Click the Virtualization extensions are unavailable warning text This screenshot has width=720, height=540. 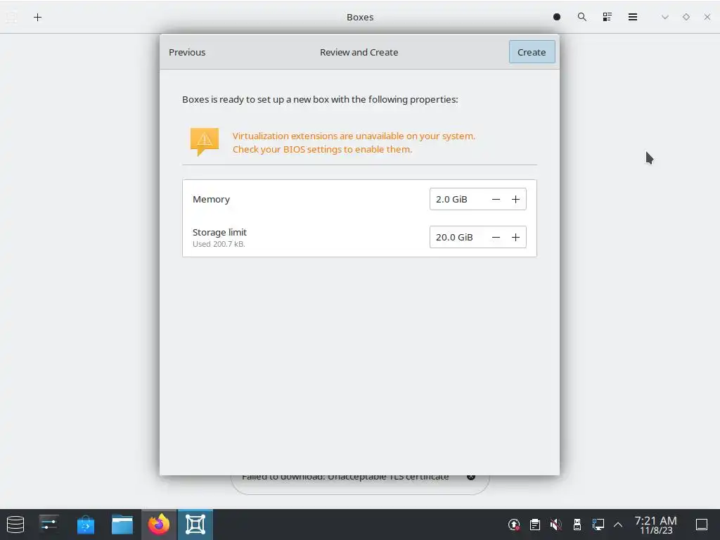coord(354,142)
